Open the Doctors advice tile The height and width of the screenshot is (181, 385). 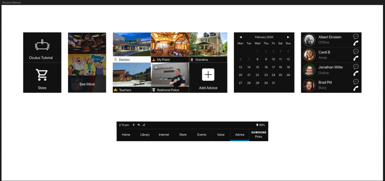[x=132, y=47]
